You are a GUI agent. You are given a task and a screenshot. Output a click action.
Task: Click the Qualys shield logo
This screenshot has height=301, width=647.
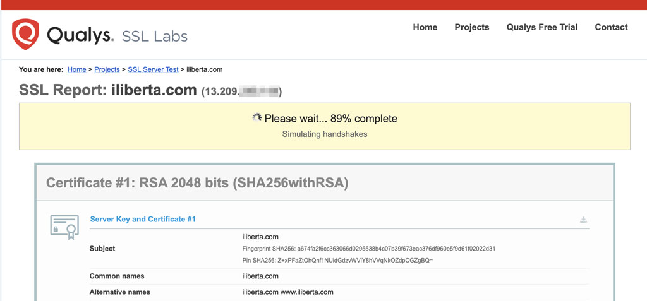(25, 34)
